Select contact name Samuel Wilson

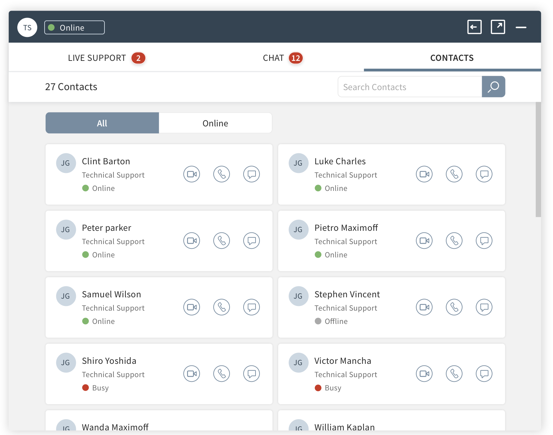pyautogui.click(x=111, y=294)
